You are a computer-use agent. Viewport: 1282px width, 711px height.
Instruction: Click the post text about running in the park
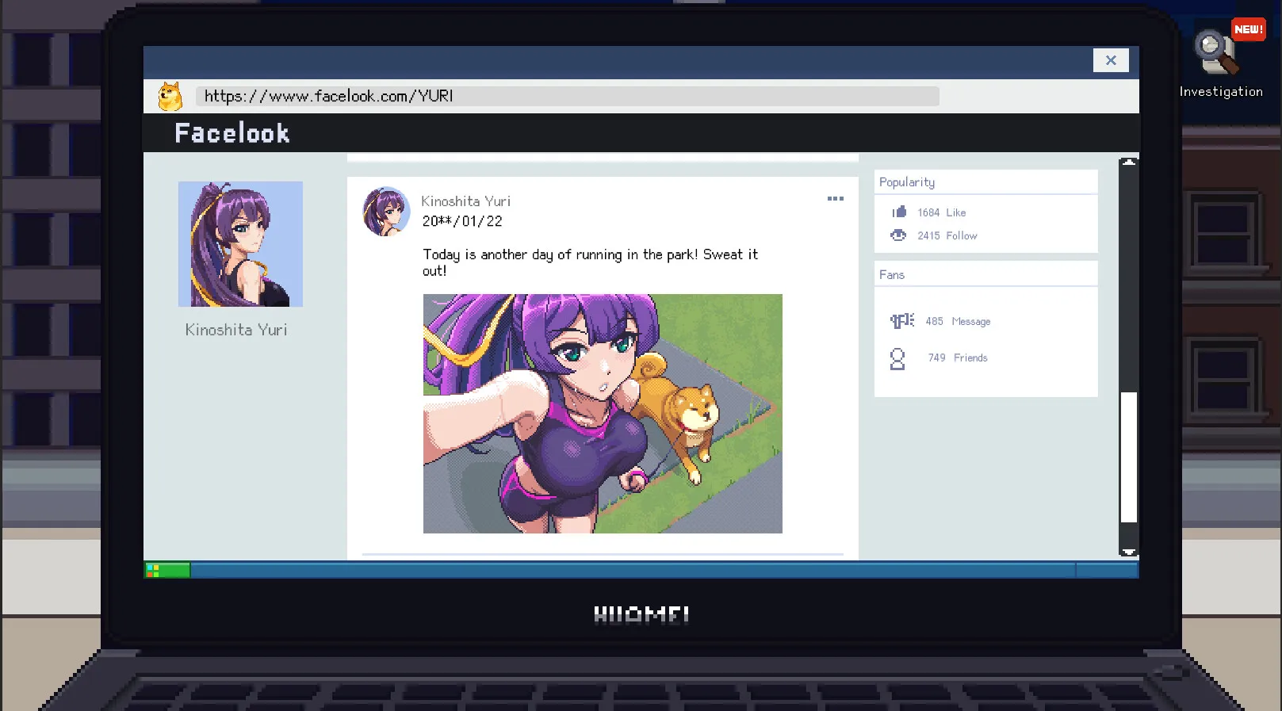coord(590,262)
